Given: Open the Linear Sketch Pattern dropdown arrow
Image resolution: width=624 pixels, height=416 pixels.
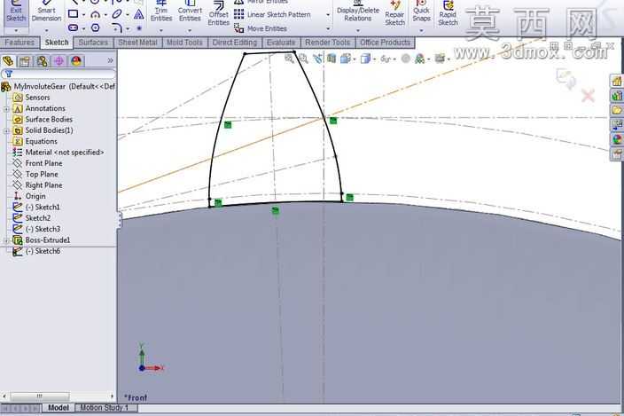Looking at the screenshot, I should [328, 15].
